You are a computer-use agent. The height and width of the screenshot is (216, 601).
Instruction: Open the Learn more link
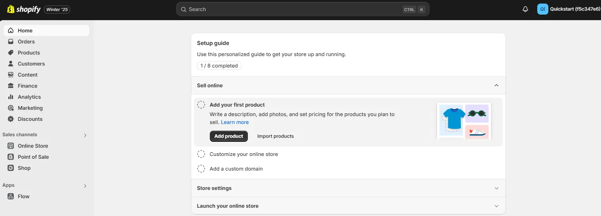(235, 122)
